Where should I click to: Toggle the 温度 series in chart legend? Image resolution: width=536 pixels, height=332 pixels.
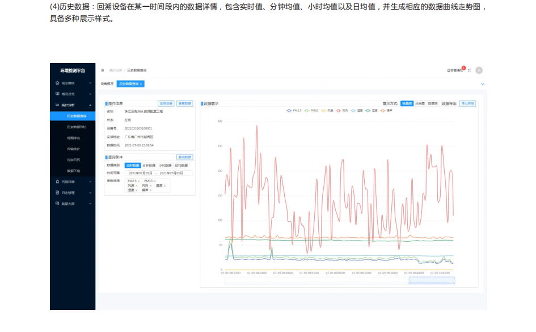(x=357, y=111)
